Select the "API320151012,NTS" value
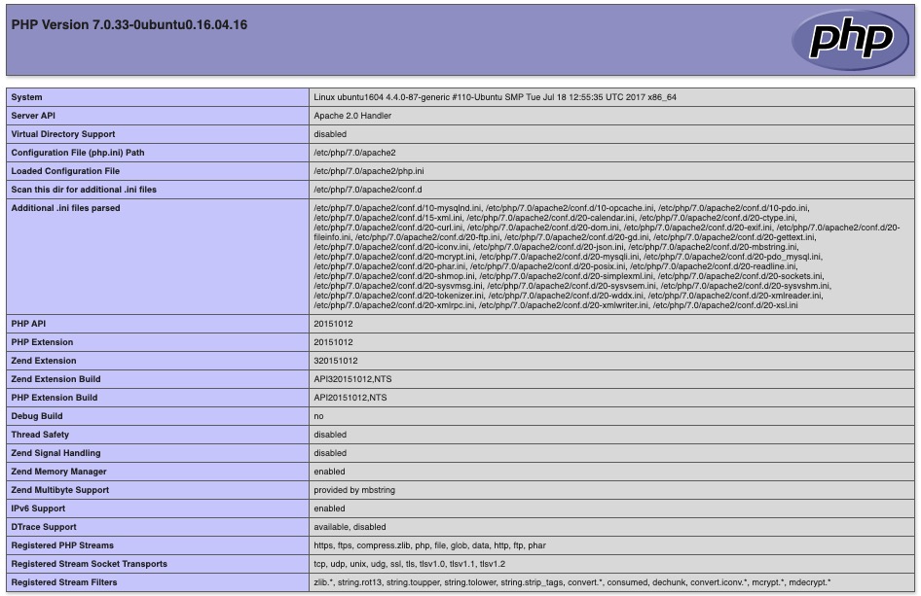The image size is (921, 596). pos(352,379)
